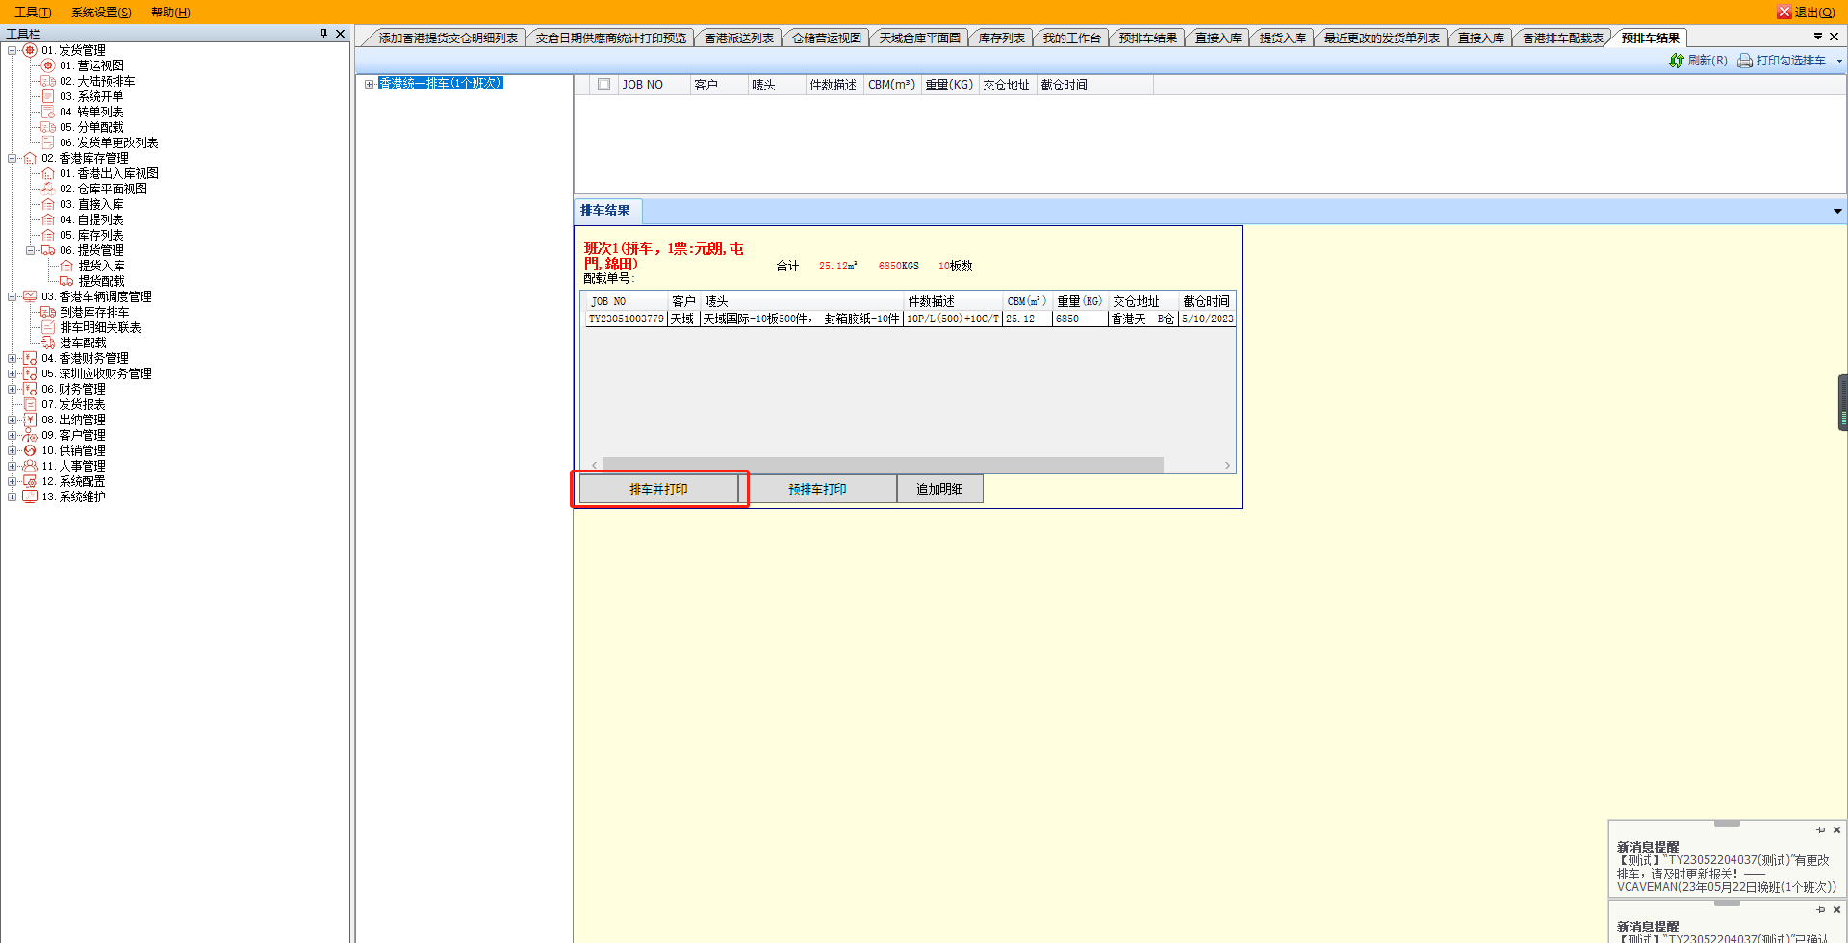Click the horizontal scrollbar in 排车结果 grid
The image size is (1848, 943).
point(882,465)
